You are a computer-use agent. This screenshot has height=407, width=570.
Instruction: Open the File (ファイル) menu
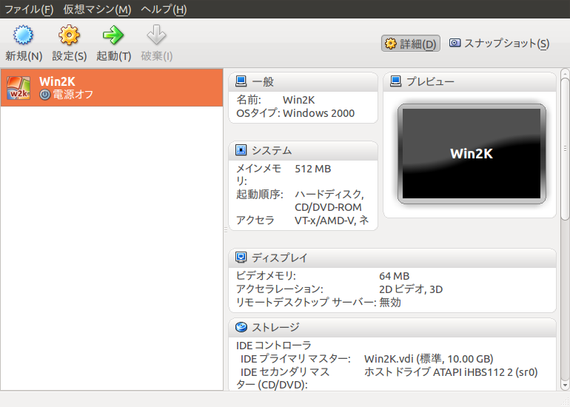tap(29, 10)
